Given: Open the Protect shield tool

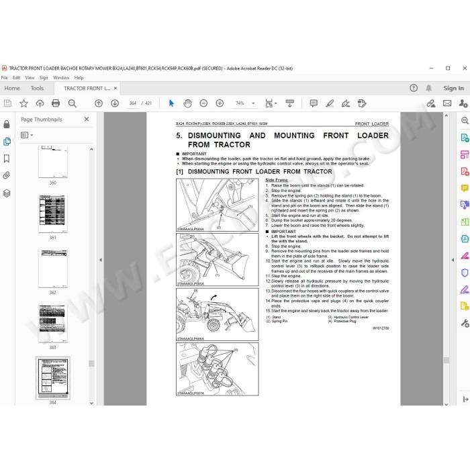Looking at the screenshot, I should [465, 273].
